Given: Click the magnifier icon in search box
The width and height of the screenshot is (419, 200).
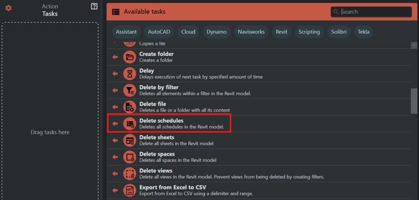Looking at the screenshot, I should (336, 12).
